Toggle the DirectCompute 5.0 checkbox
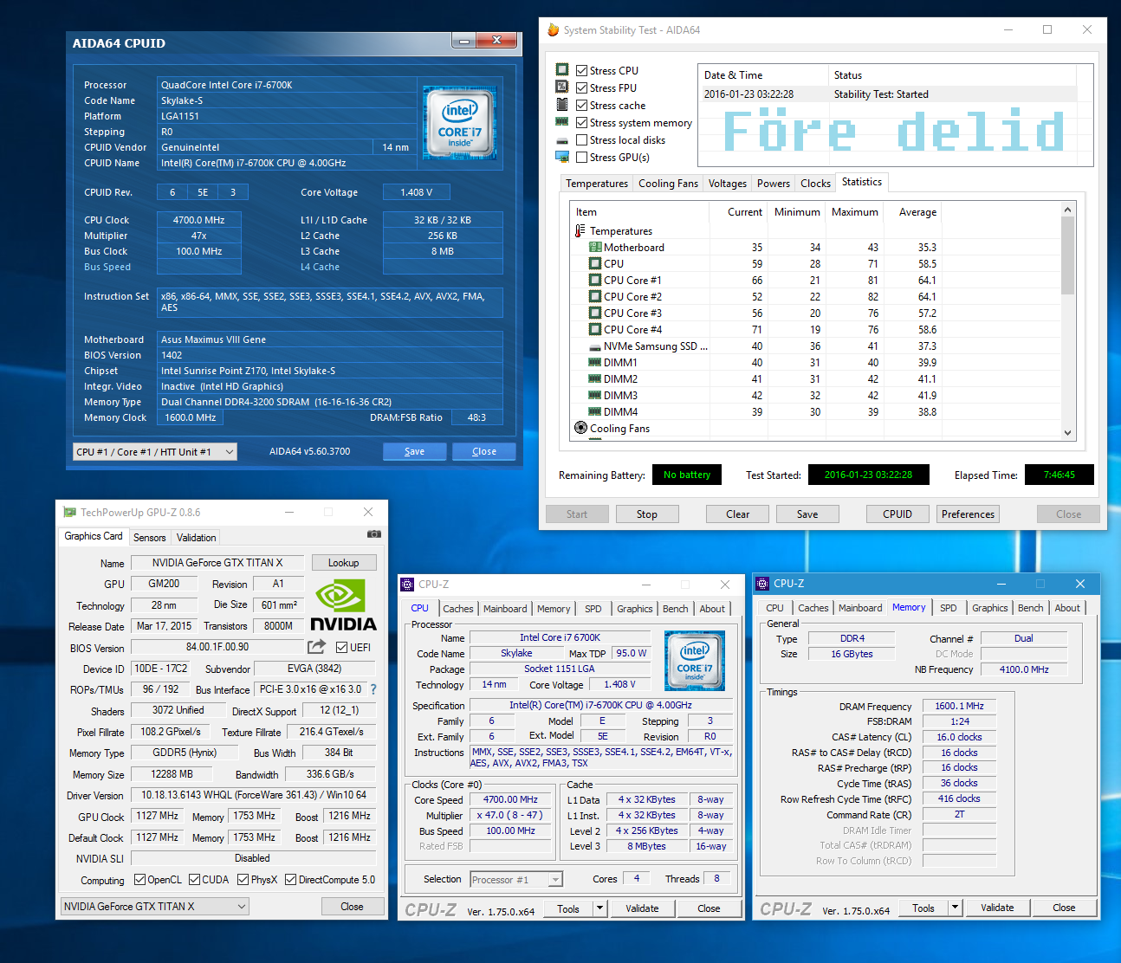Image resolution: width=1121 pixels, height=963 pixels. [x=290, y=880]
